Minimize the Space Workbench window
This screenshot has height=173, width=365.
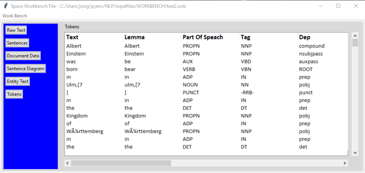coord(321,6)
